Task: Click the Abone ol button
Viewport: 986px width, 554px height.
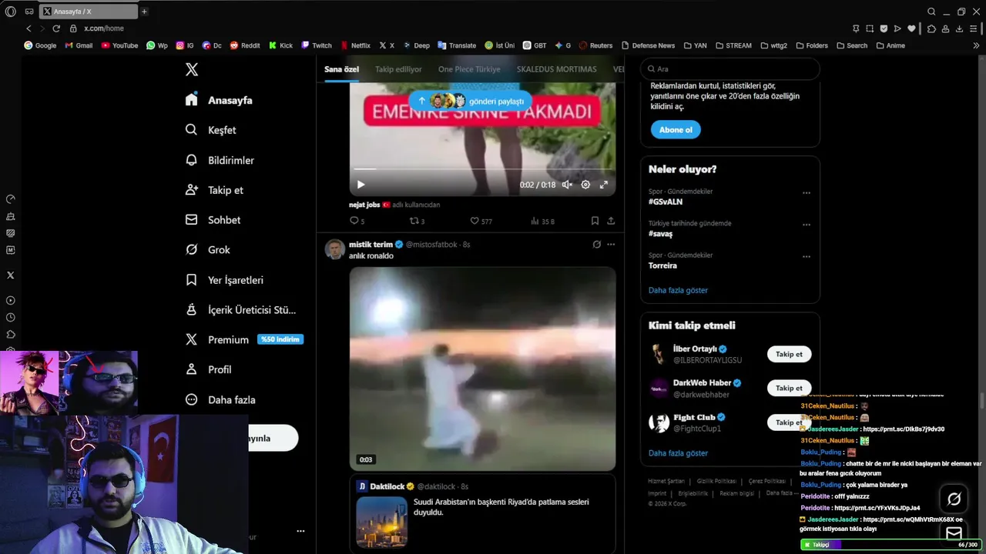Action: pos(676,130)
